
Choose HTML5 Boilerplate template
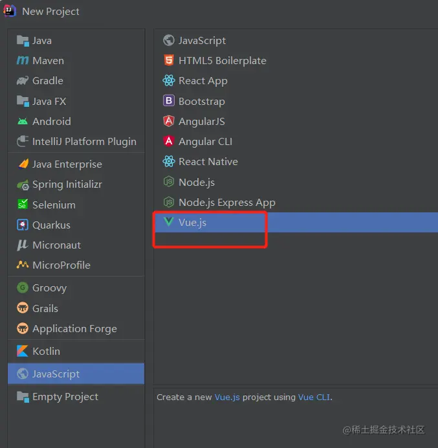point(296,61)
